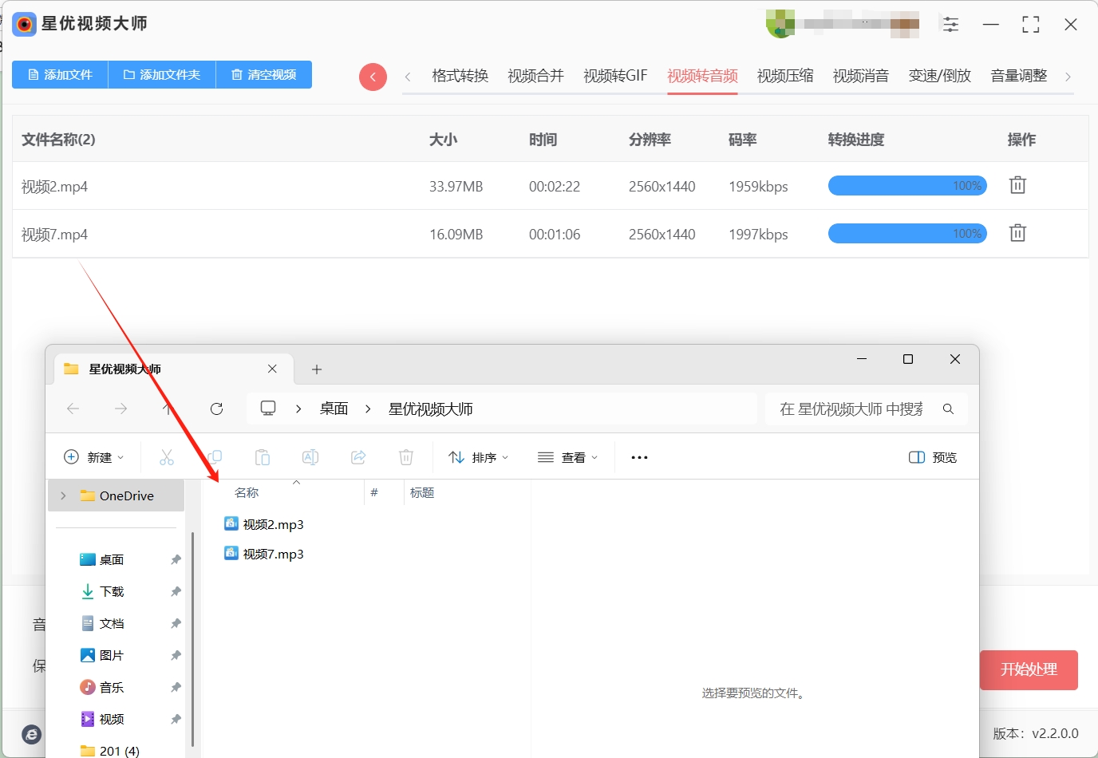Sort by the 标题 column header
Image resolution: width=1098 pixels, height=758 pixels.
422,493
